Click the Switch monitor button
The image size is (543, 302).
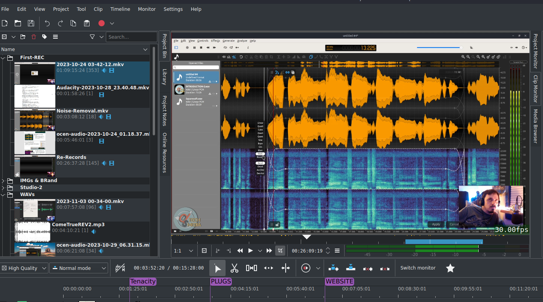[x=418, y=268]
